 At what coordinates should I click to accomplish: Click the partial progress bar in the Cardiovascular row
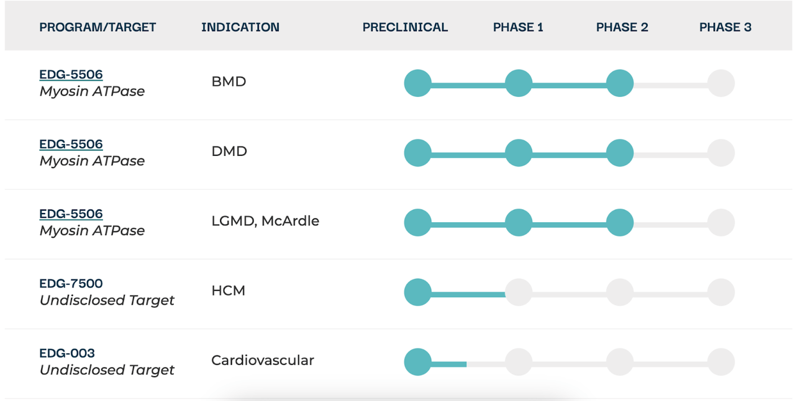[449, 364]
